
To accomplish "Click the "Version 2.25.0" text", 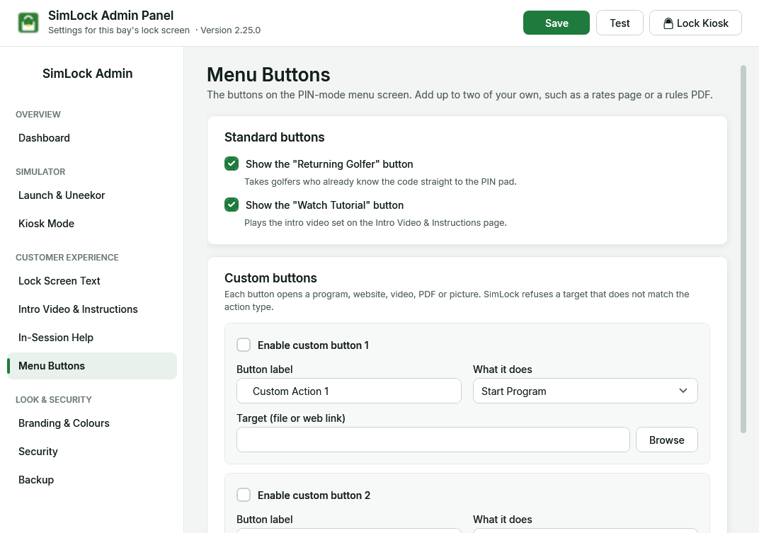I will [230, 30].
